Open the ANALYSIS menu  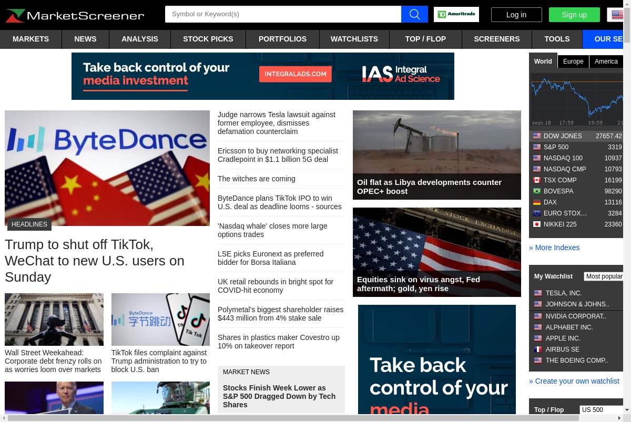tap(140, 39)
